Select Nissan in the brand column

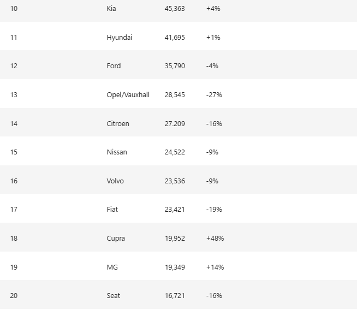pyautogui.click(x=117, y=152)
